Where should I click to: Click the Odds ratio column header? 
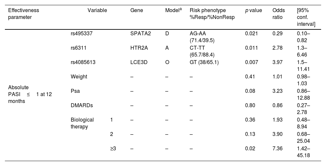(278, 14)
